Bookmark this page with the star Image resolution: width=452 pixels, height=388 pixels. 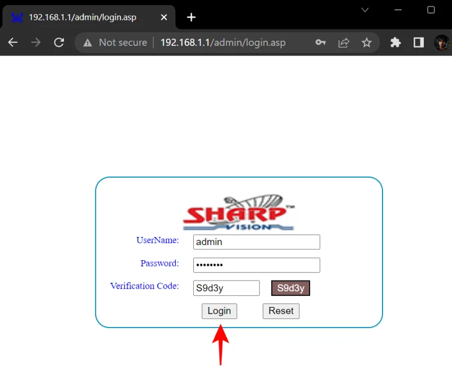[x=366, y=42]
